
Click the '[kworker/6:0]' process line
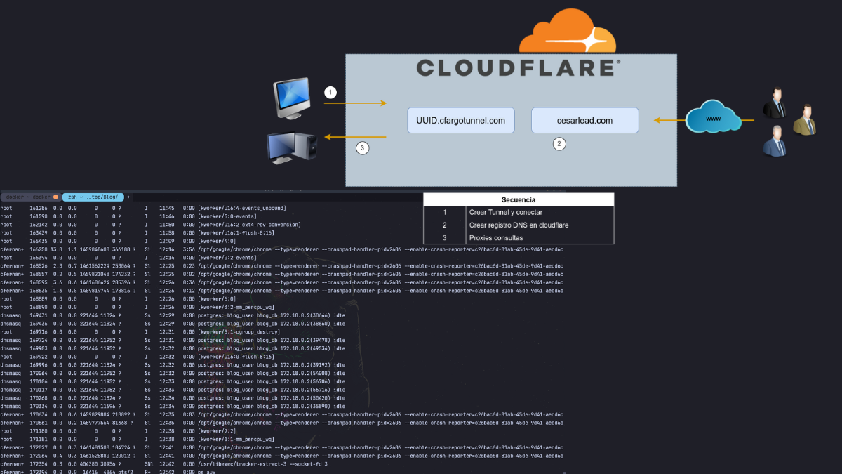click(x=215, y=298)
